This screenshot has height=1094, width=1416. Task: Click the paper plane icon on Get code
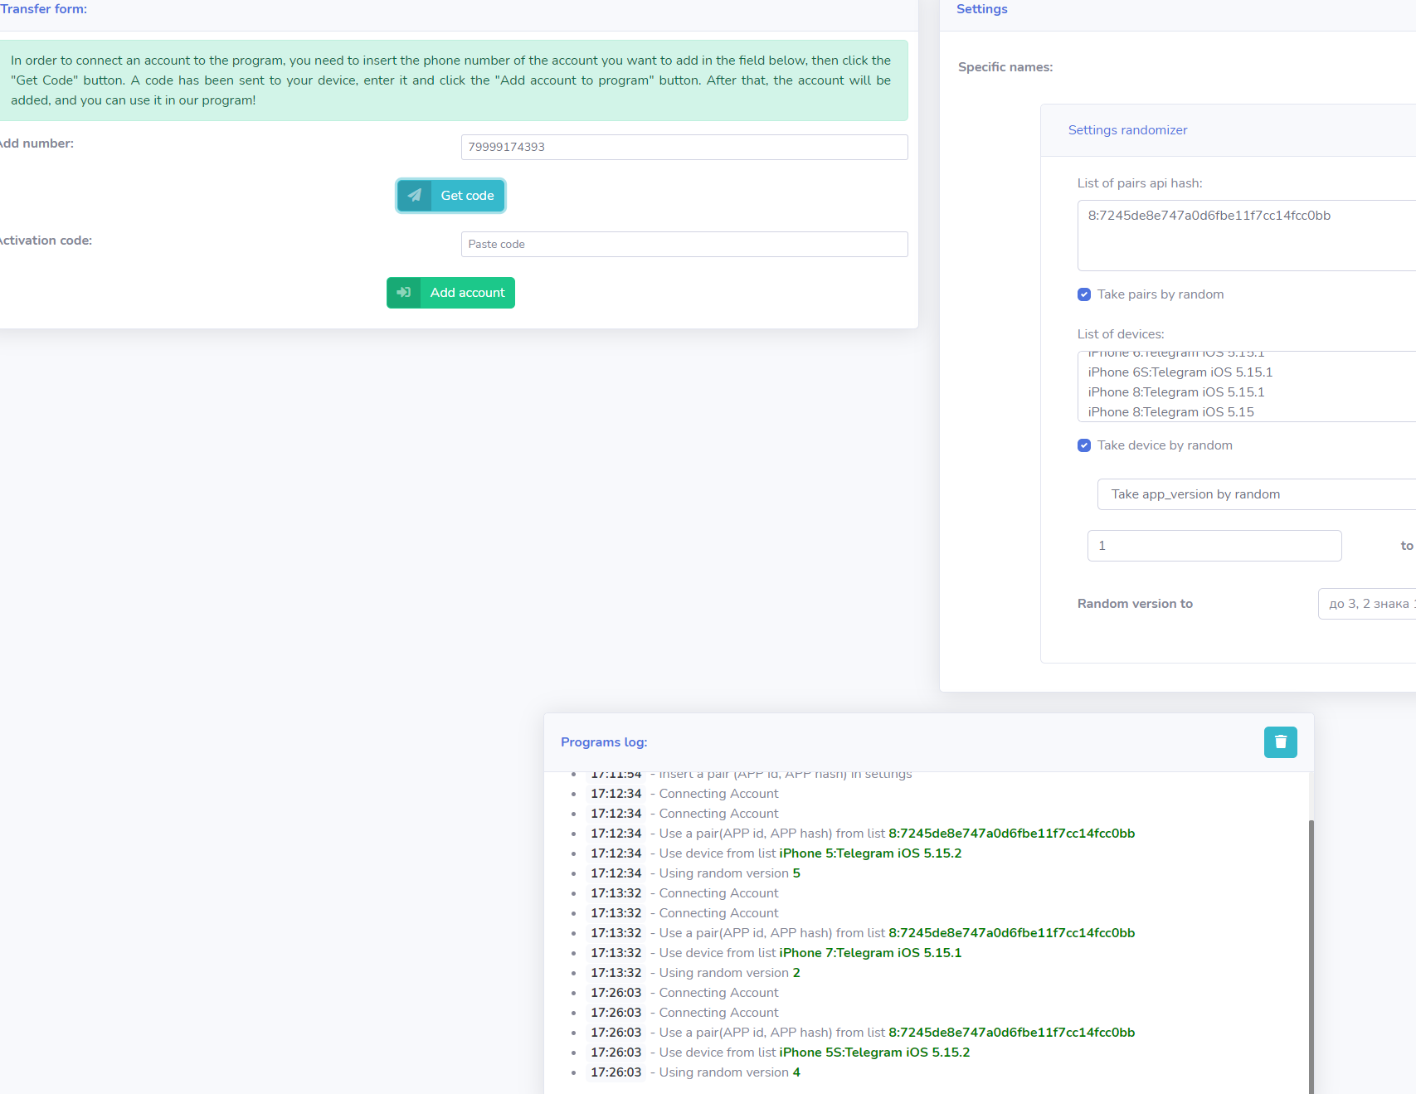pyautogui.click(x=414, y=196)
